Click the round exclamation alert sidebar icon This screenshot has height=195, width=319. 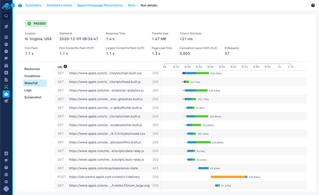pos(6,51)
